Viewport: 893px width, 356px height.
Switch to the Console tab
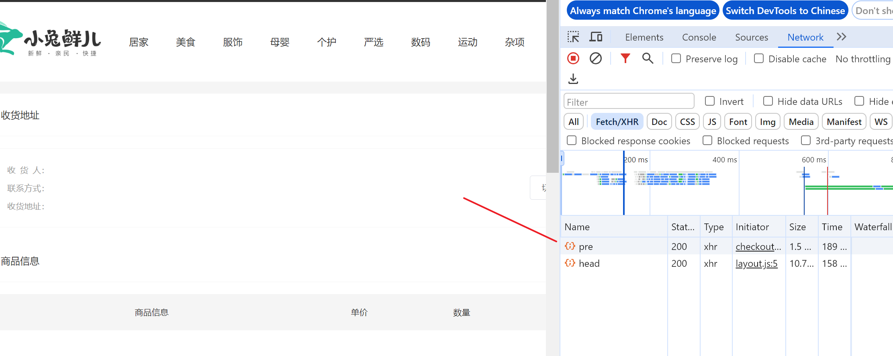(699, 37)
